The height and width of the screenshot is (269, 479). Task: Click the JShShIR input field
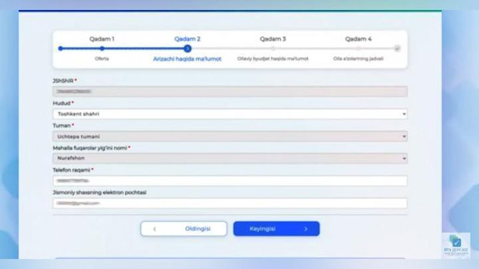point(230,91)
